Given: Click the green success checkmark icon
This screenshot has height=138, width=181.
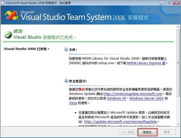Looking at the screenshot, I should click(8, 34).
